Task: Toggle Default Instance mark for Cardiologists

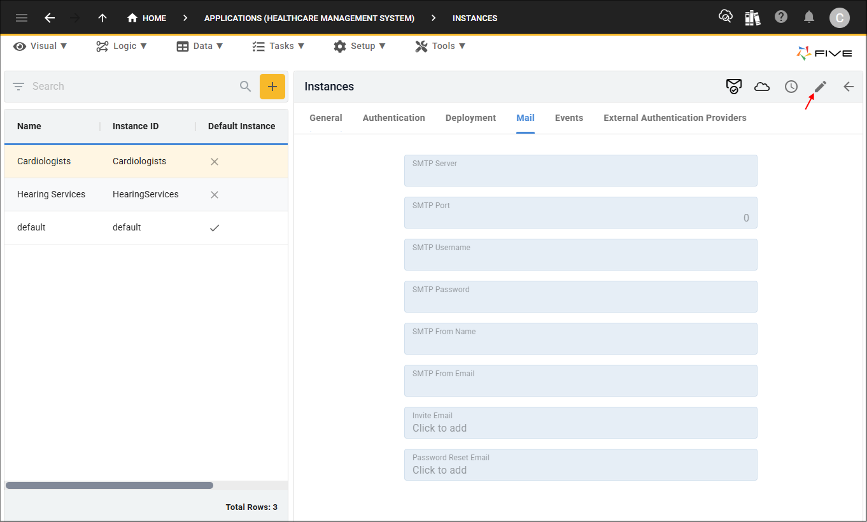Action: coord(215,162)
